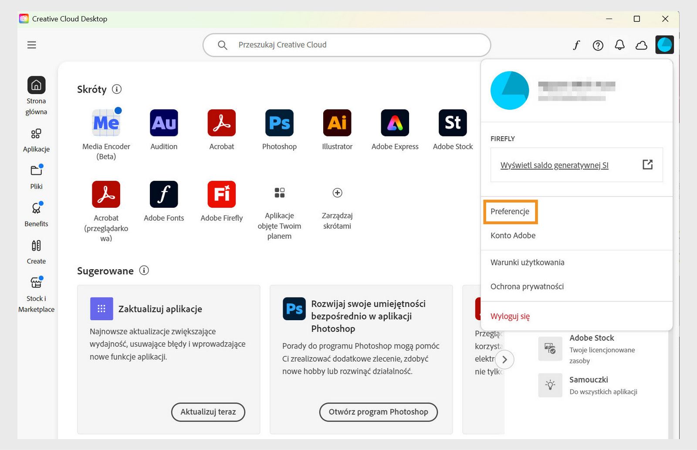Open Adobe Fonts shortcut
Image resolution: width=697 pixels, height=450 pixels.
(x=163, y=195)
